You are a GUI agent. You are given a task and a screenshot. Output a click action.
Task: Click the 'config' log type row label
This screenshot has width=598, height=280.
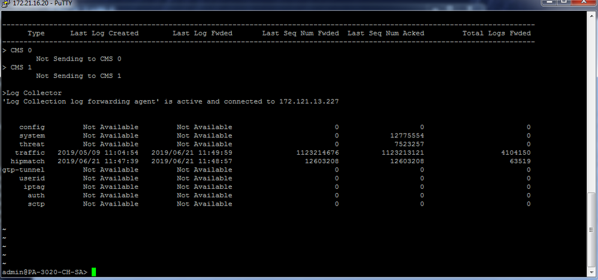click(x=32, y=127)
